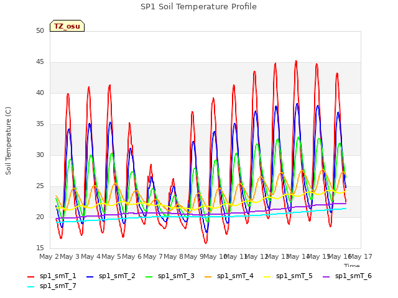Click the sp1_smT_4 legend entry
398x298 pixels.
pyautogui.click(x=229, y=276)
